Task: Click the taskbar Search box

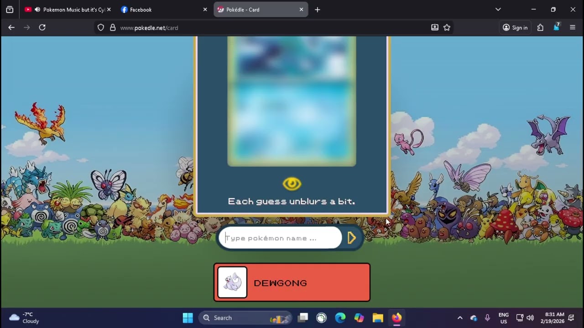Action: coord(245,318)
